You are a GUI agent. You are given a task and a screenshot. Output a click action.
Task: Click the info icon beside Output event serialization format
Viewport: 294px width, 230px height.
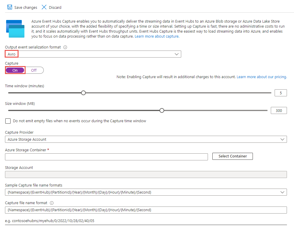pos(65,47)
